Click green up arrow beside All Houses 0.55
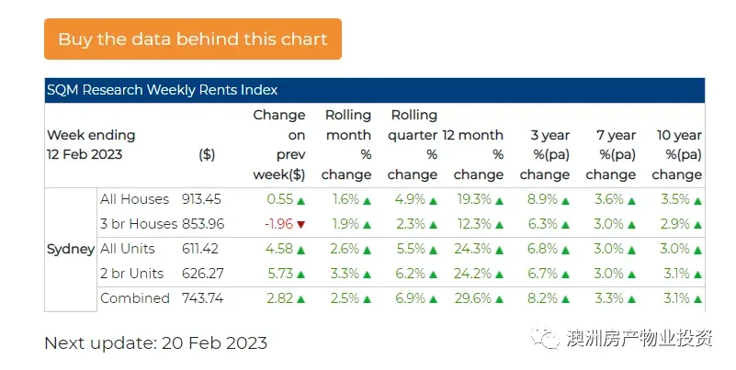Image resolution: width=736 pixels, height=370 pixels. click(301, 200)
